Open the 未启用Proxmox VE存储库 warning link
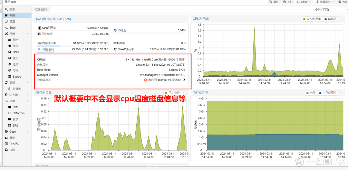 165,80
